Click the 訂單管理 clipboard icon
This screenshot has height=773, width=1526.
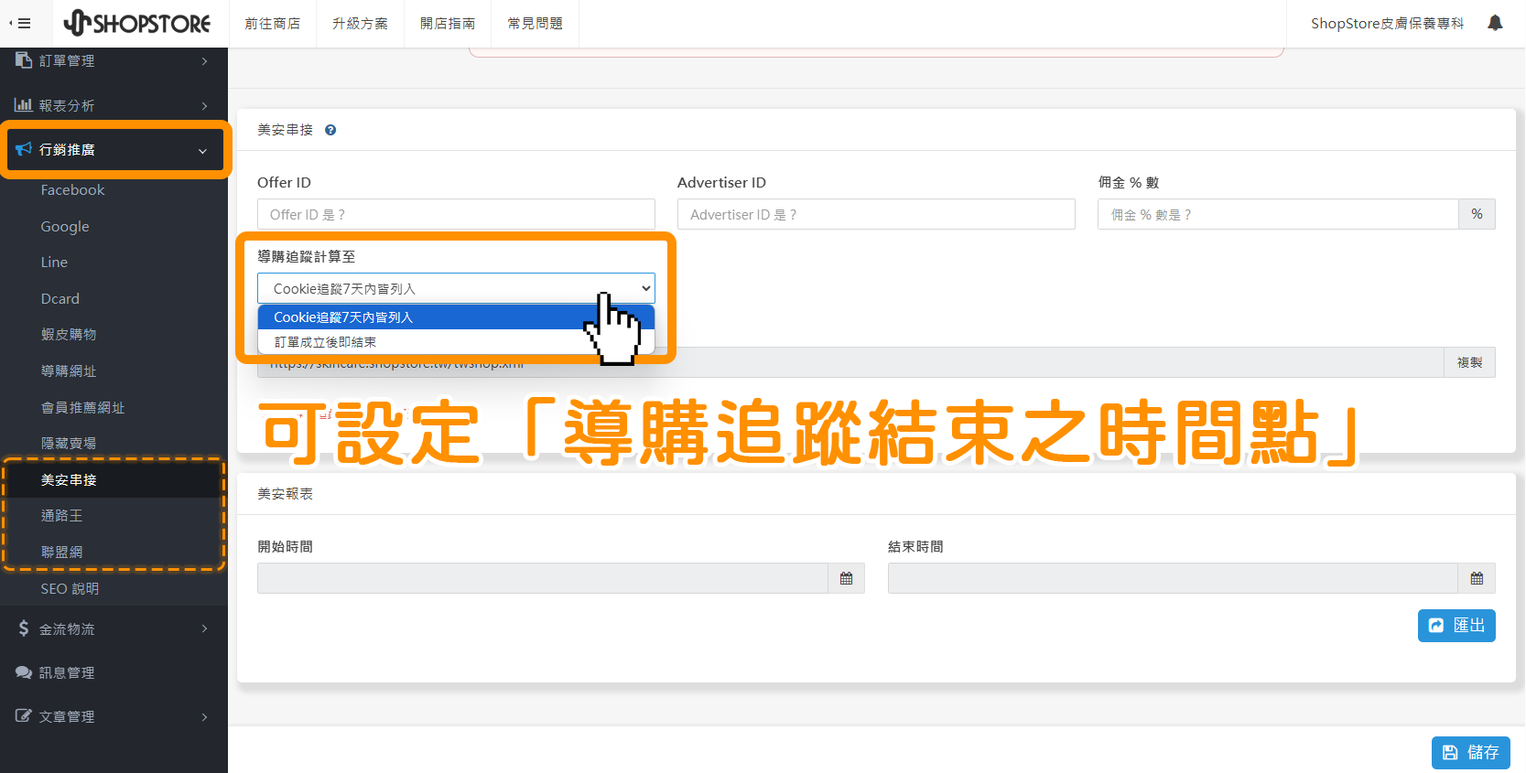click(x=24, y=60)
